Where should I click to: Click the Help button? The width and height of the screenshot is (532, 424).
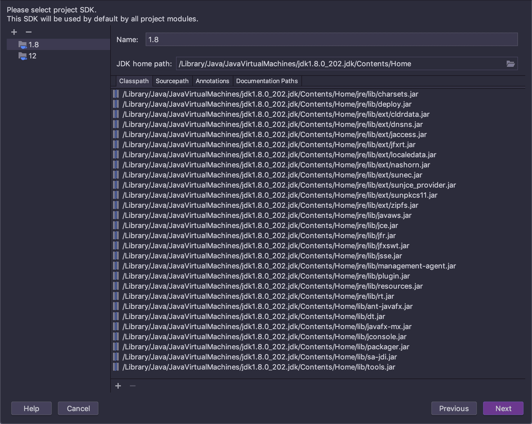(31, 409)
